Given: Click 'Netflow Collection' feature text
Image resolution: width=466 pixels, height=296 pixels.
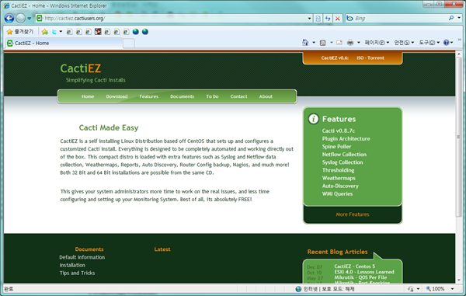Looking at the screenshot, I should 344,155.
